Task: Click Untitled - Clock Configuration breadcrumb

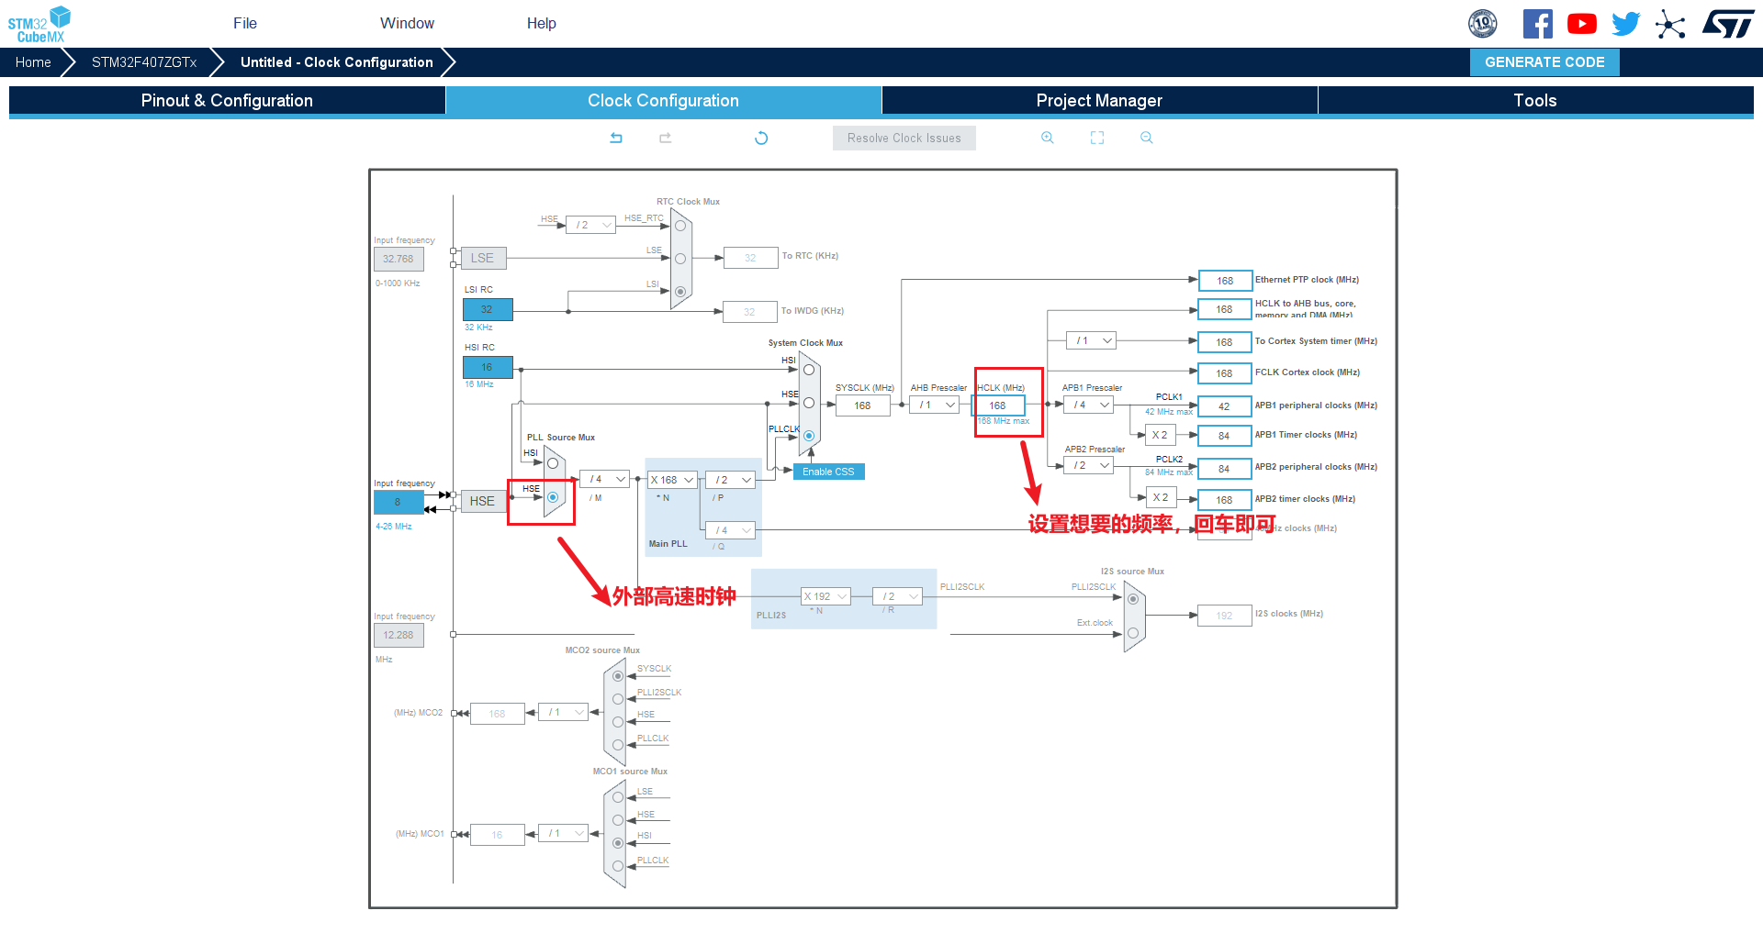Action: tap(337, 62)
